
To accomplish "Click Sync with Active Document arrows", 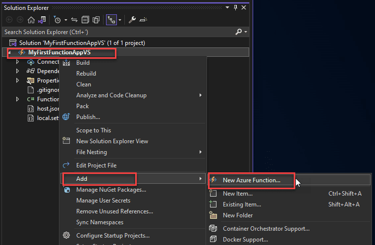I will pyautogui.click(x=74, y=20).
